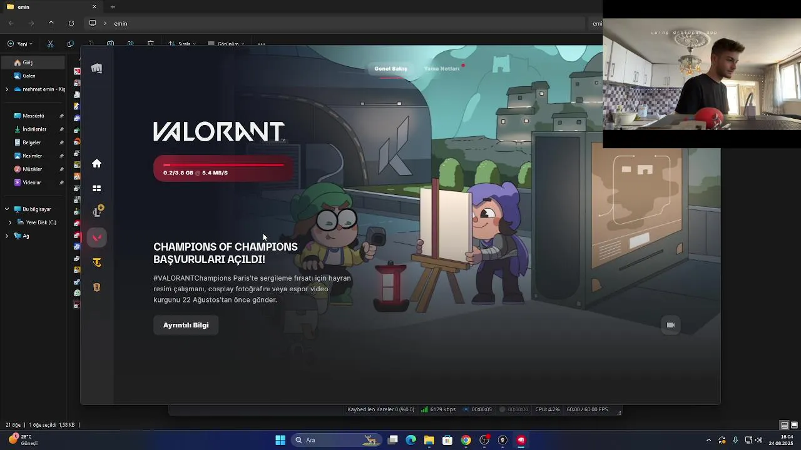Switch to the Genel Bakış tab
801x450 pixels.
click(390, 69)
